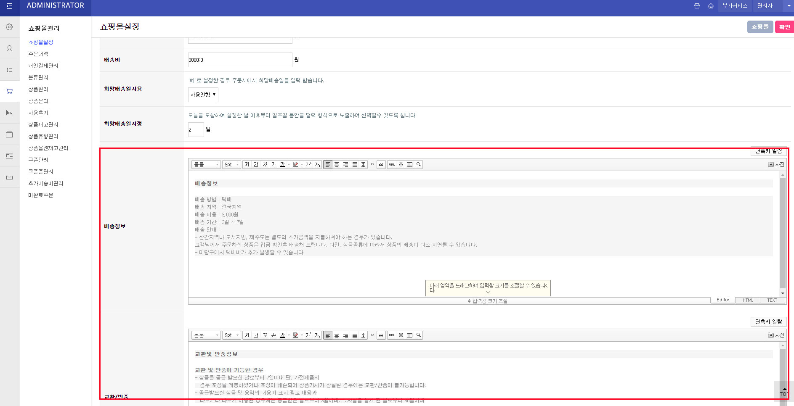The image size is (794, 406).
Task: Switch 배송정보 editor to Editor mode
Action: point(723,300)
